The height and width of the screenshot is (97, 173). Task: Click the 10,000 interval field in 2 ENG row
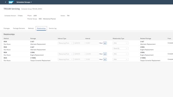(x=92, y=54)
